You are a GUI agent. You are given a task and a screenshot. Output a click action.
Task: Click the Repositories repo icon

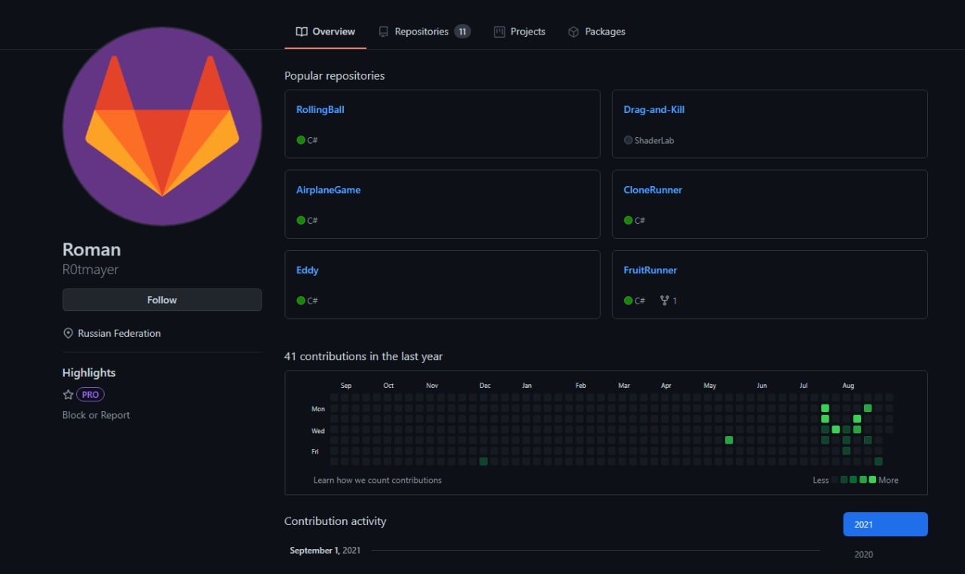384,32
